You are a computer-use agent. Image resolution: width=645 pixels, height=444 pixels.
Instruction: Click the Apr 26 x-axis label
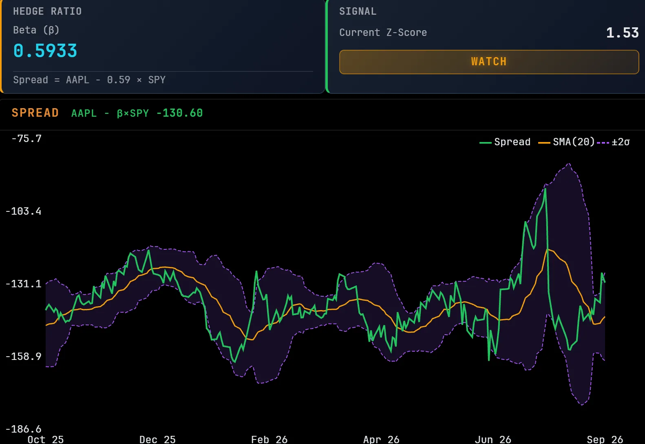click(381, 440)
